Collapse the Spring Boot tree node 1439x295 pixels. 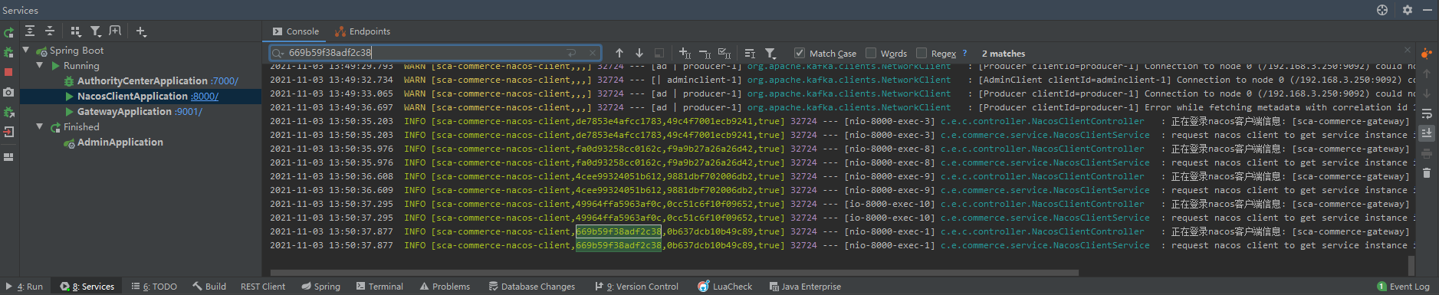(26, 50)
